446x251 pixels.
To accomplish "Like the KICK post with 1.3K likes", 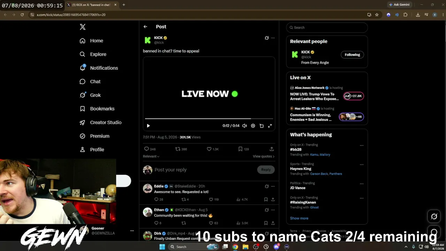I will 213,149.
